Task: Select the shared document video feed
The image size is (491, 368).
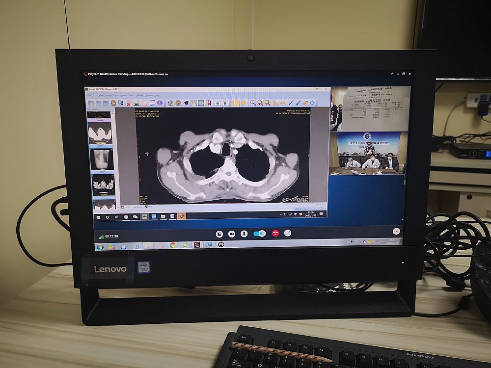Action: (x=370, y=108)
